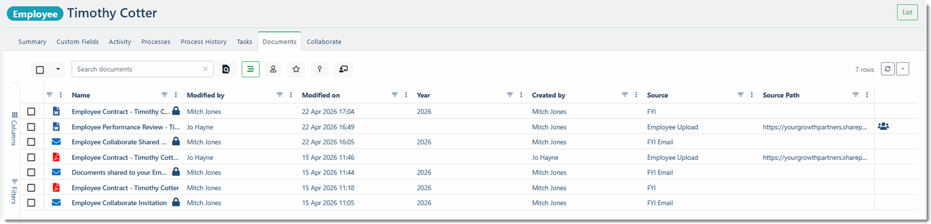Click PDF icon of row modified 15 Apr 11:18
The width and height of the screenshot is (931, 224).
click(x=56, y=188)
